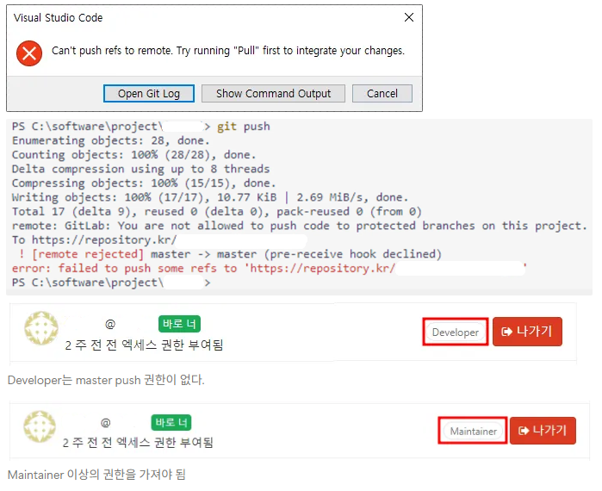The width and height of the screenshot is (602, 491).
Task: Click the Maintainer role badge
Action: 473,431
